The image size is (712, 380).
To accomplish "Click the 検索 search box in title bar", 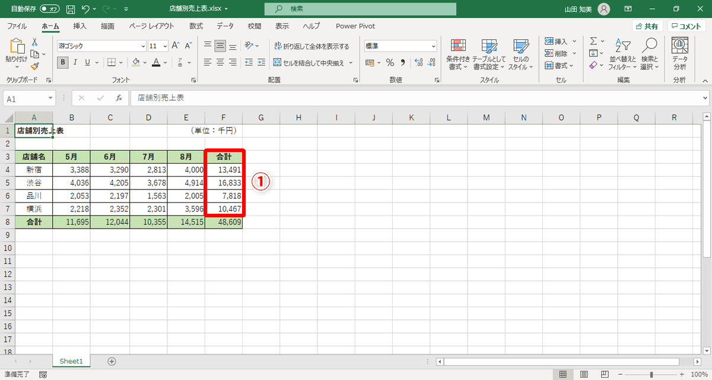I will pyautogui.click(x=360, y=9).
